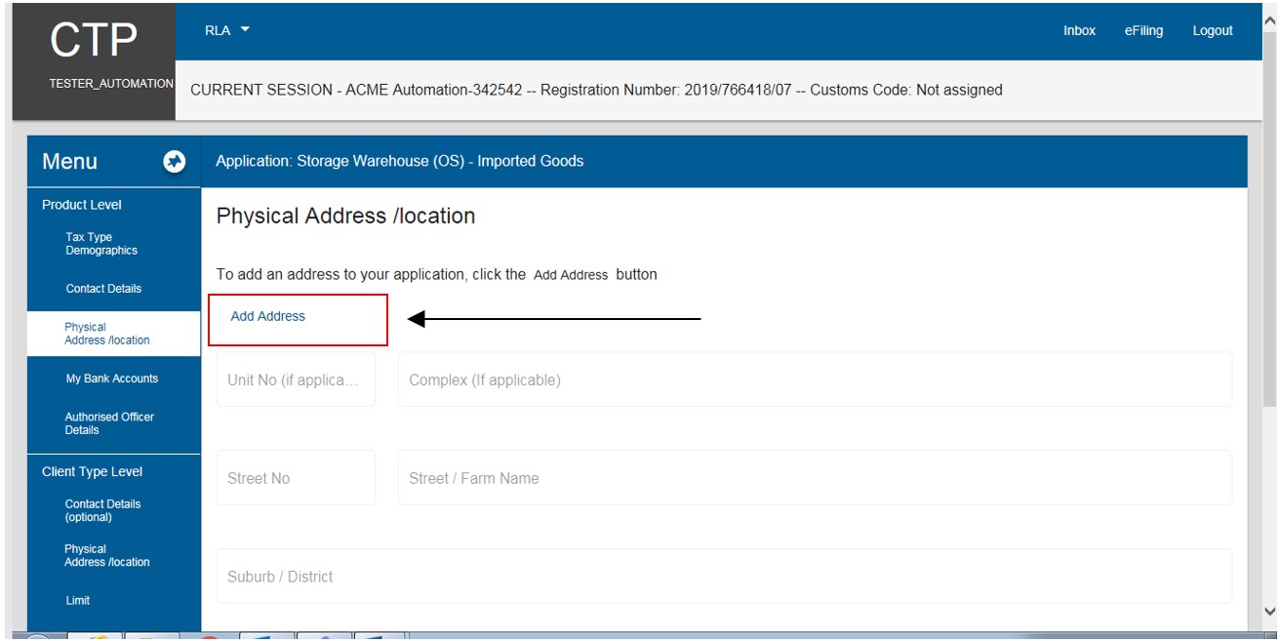Click the CTP logo
Image resolution: width=1280 pixels, height=641 pixels.
pyautogui.click(x=94, y=39)
